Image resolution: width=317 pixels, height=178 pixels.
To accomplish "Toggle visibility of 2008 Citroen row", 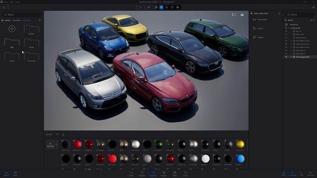I will 286,44.
